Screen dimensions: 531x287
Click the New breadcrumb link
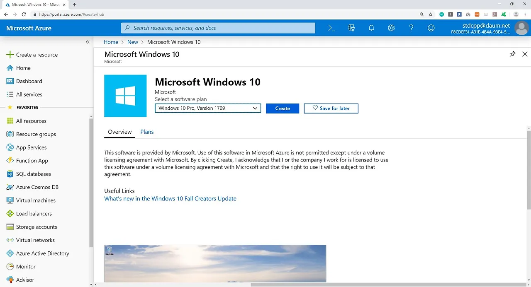pos(133,42)
